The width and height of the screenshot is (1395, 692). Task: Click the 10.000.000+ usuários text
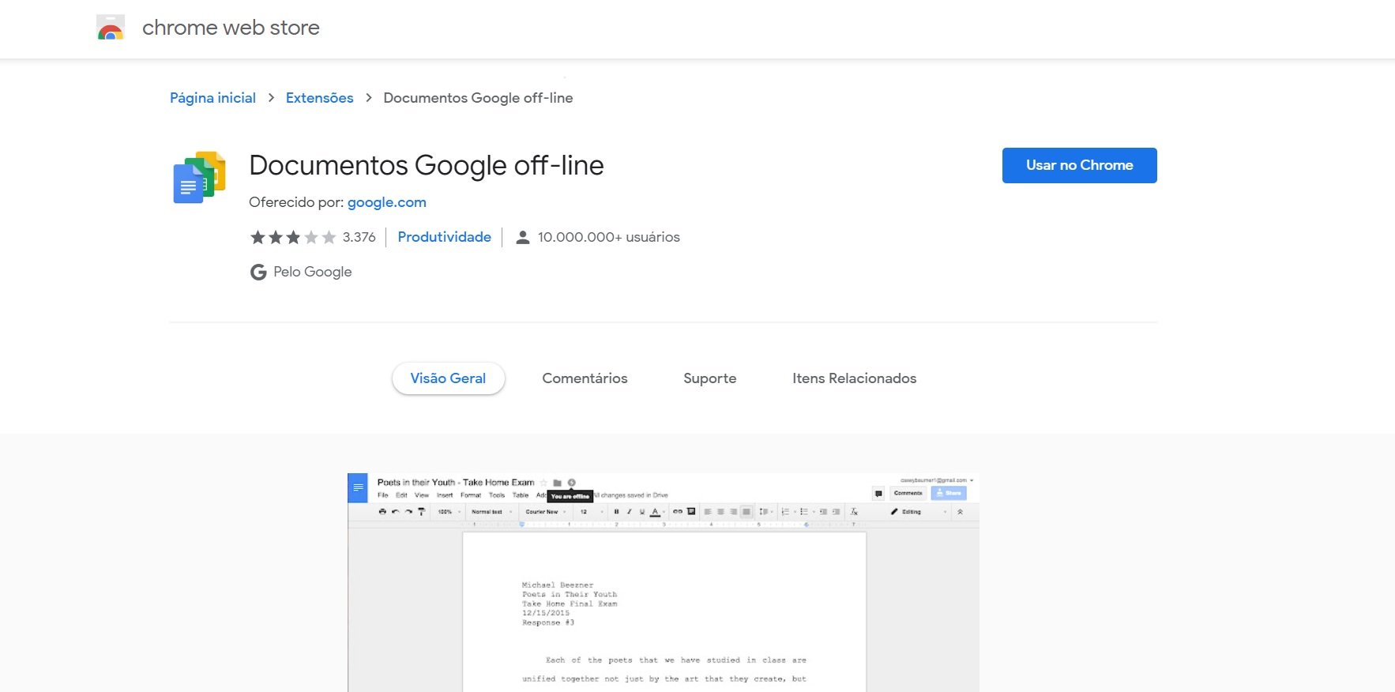(x=609, y=237)
